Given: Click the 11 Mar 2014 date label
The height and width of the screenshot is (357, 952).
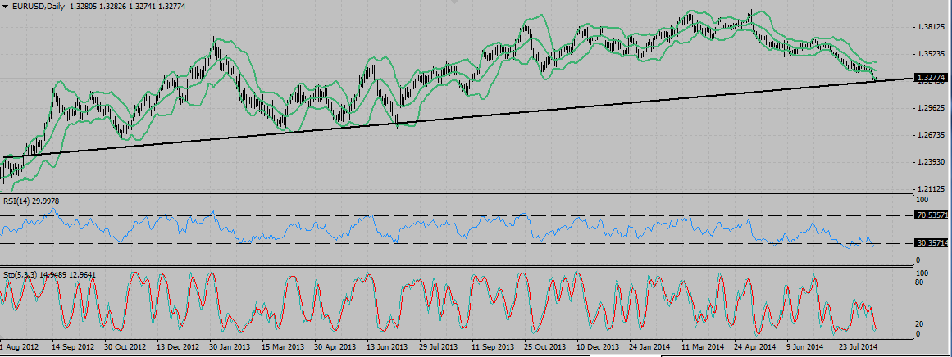Looking at the screenshot, I should pyautogui.click(x=703, y=348).
